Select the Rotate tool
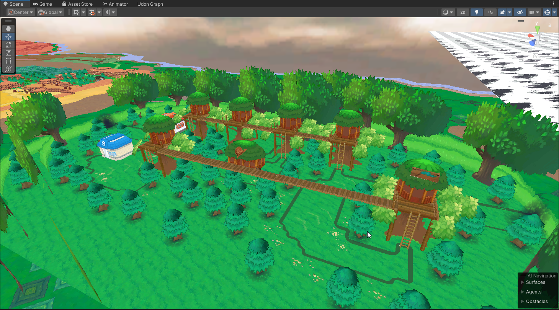The height and width of the screenshot is (310, 559). (x=8, y=45)
